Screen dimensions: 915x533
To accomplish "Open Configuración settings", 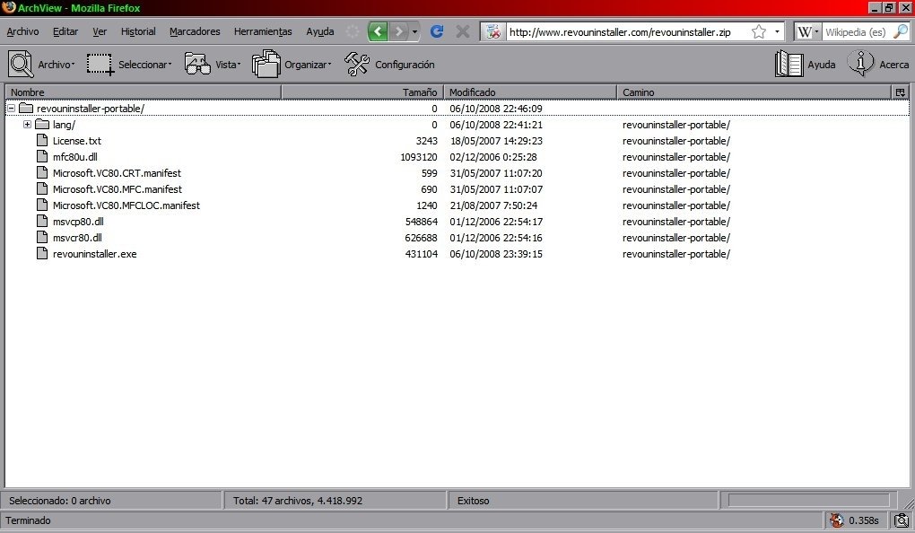I will pyautogui.click(x=390, y=65).
